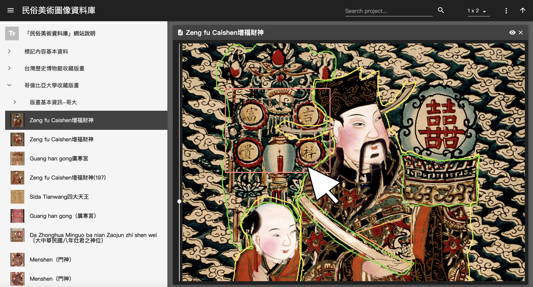Click the red 囍 double-happiness medallion in image
The width and height of the screenshot is (533, 287).
442,124
